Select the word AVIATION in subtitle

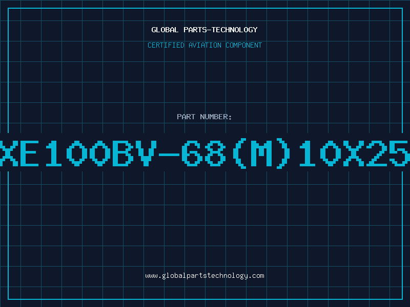pyautogui.click(x=205, y=45)
